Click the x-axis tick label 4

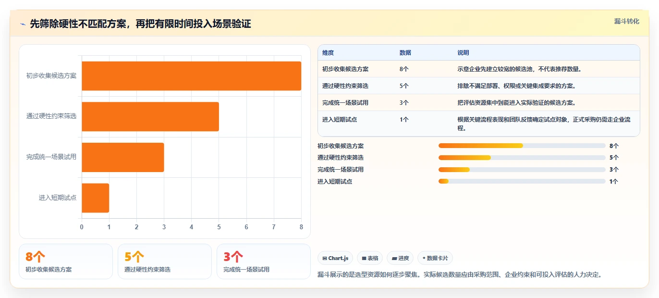191,227
